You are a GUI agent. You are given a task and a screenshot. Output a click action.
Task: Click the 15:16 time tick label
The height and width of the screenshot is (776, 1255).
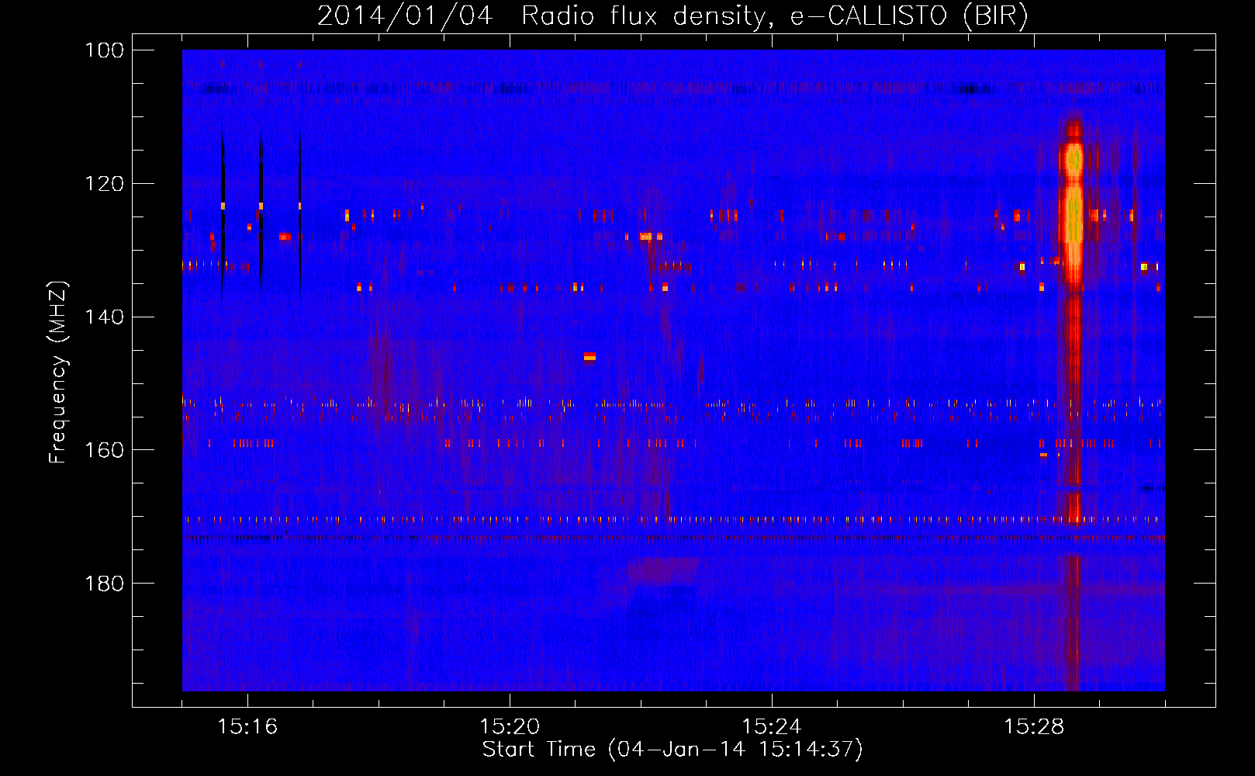click(x=247, y=727)
